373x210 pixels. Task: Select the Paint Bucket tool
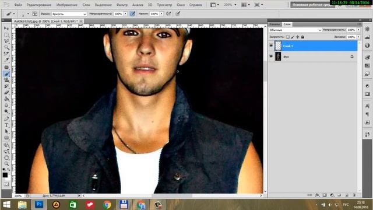point(6,99)
